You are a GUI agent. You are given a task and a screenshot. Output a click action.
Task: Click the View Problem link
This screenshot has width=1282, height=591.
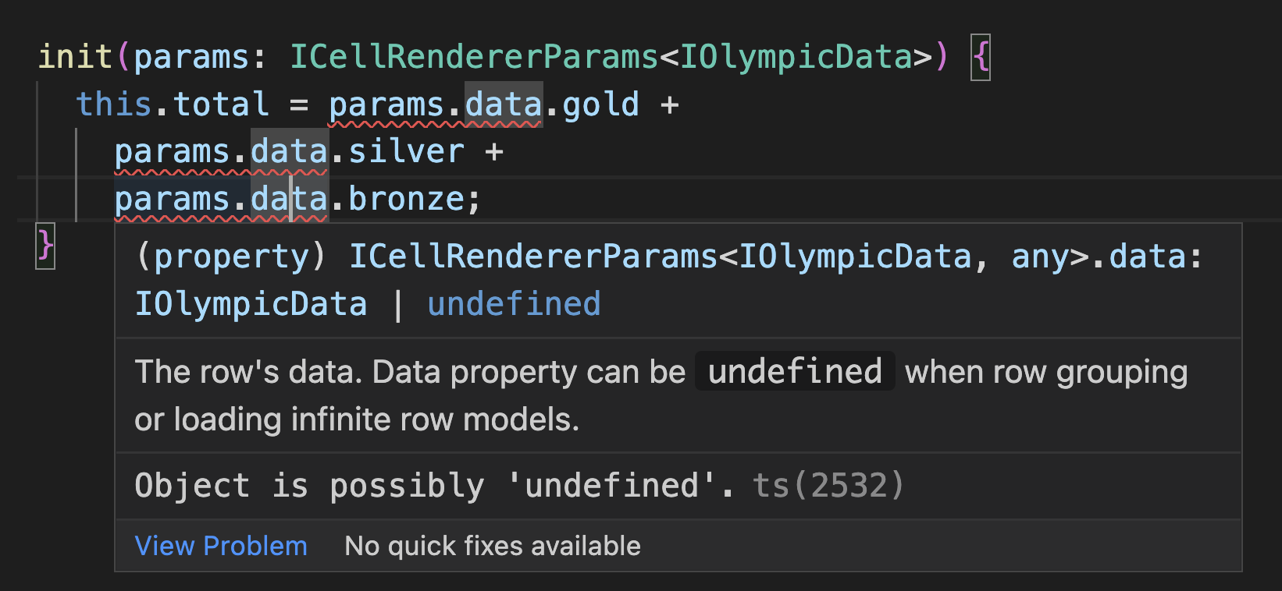(x=221, y=546)
